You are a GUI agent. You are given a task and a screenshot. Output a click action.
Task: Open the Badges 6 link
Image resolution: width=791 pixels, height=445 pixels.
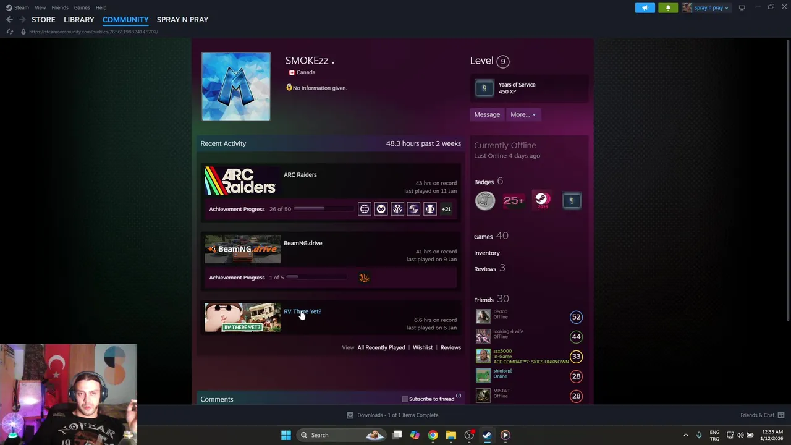488,182
